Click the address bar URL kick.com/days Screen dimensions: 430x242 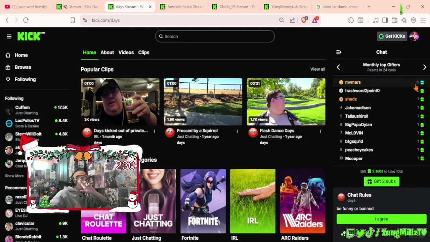pos(106,20)
